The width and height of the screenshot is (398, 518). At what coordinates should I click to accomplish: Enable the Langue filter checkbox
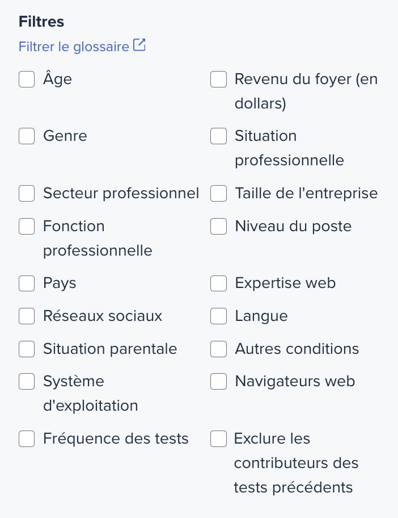[x=218, y=316]
